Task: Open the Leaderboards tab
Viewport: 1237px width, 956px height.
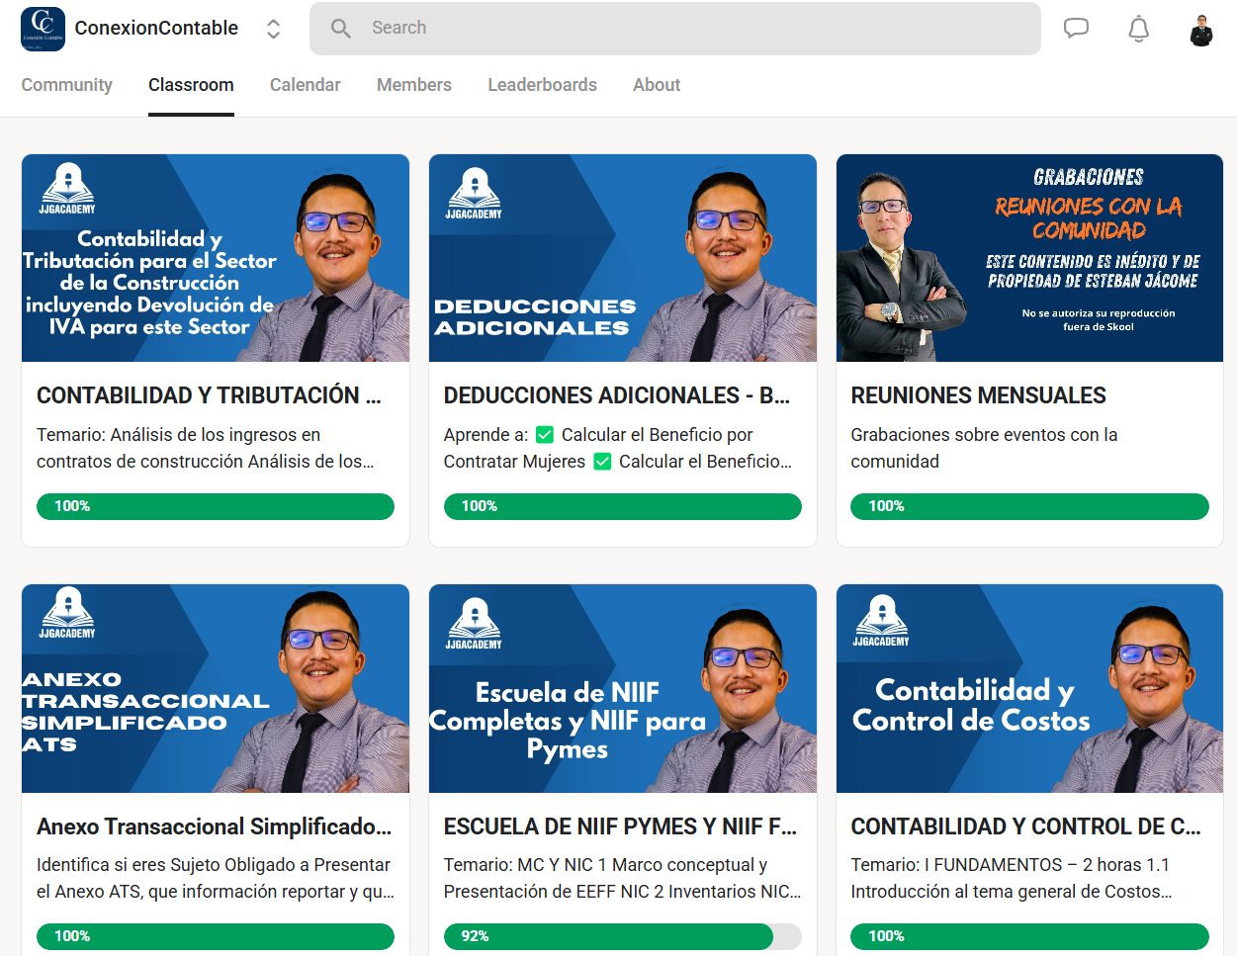Action: (x=542, y=85)
